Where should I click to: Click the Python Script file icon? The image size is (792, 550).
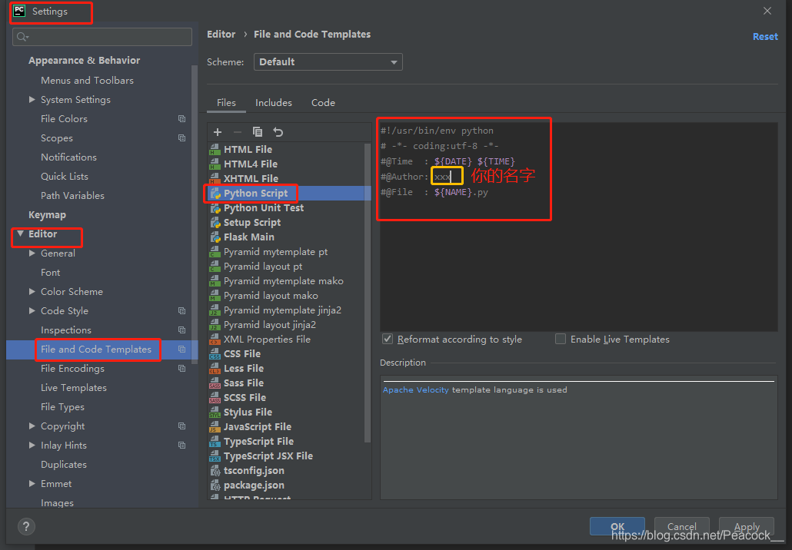(215, 194)
